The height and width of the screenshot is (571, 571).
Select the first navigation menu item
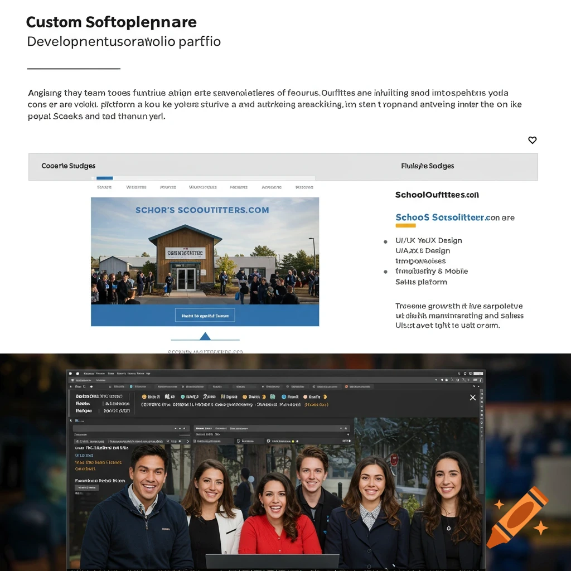click(x=104, y=187)
